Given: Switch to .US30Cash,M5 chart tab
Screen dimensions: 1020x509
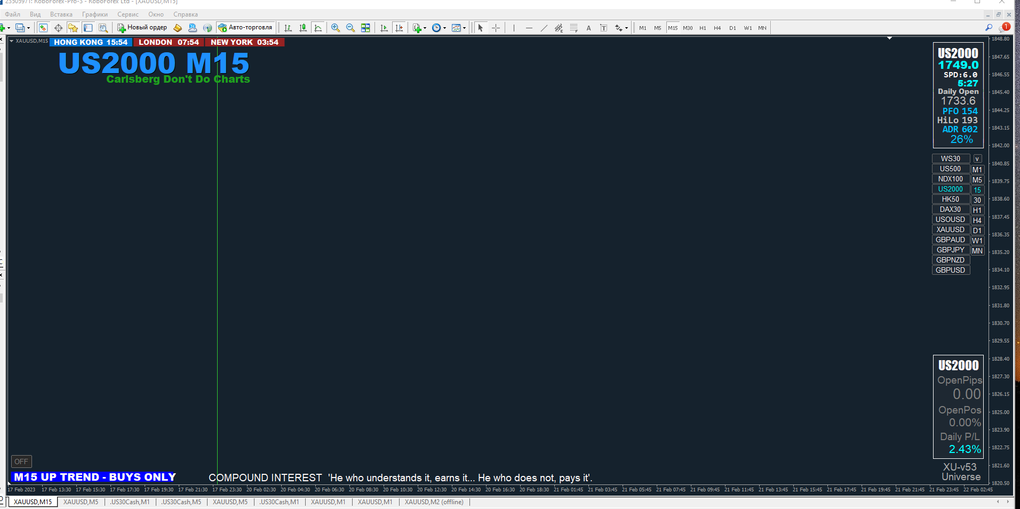Looking at the screenshot, I should point(181,502).
